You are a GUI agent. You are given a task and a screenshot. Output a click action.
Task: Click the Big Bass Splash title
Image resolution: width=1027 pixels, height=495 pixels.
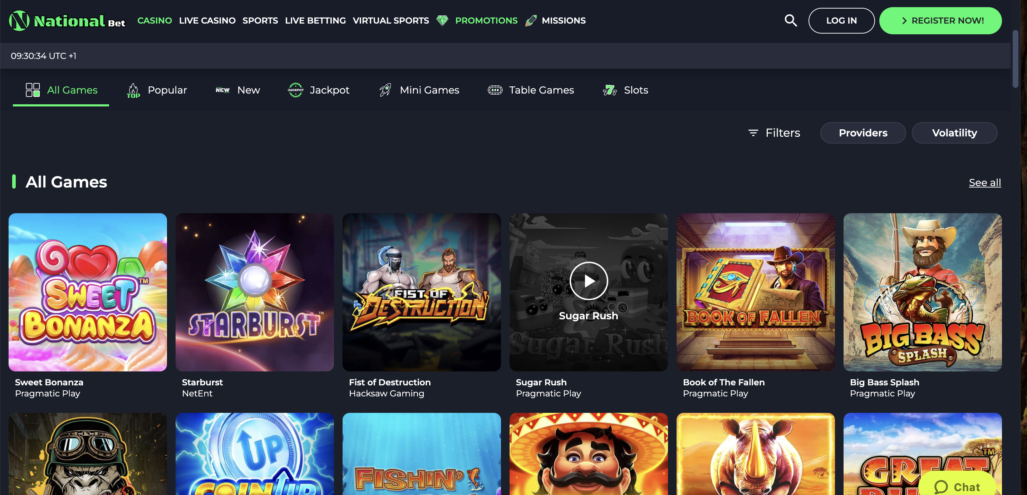coord(884,382)
